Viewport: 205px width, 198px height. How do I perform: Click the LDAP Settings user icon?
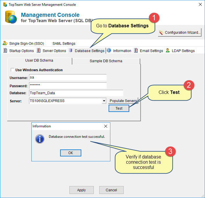click(168, 50)
